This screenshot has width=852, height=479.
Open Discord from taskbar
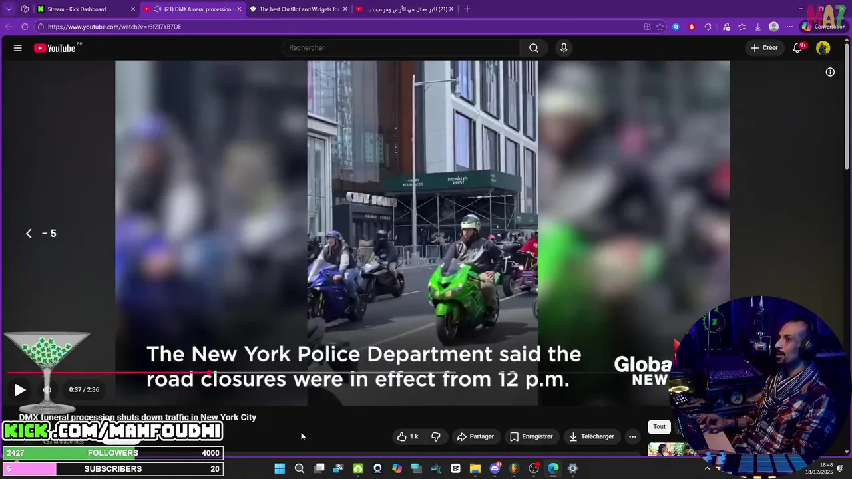[495, 468]
